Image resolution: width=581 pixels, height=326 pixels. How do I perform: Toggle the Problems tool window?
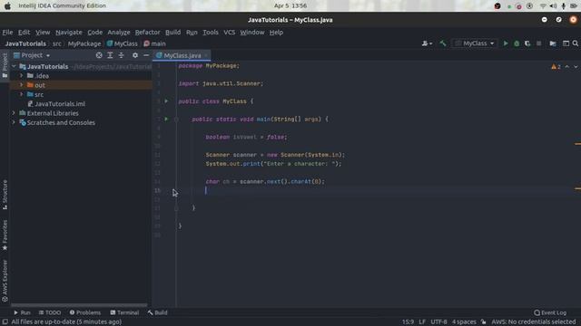coord(84,312)
